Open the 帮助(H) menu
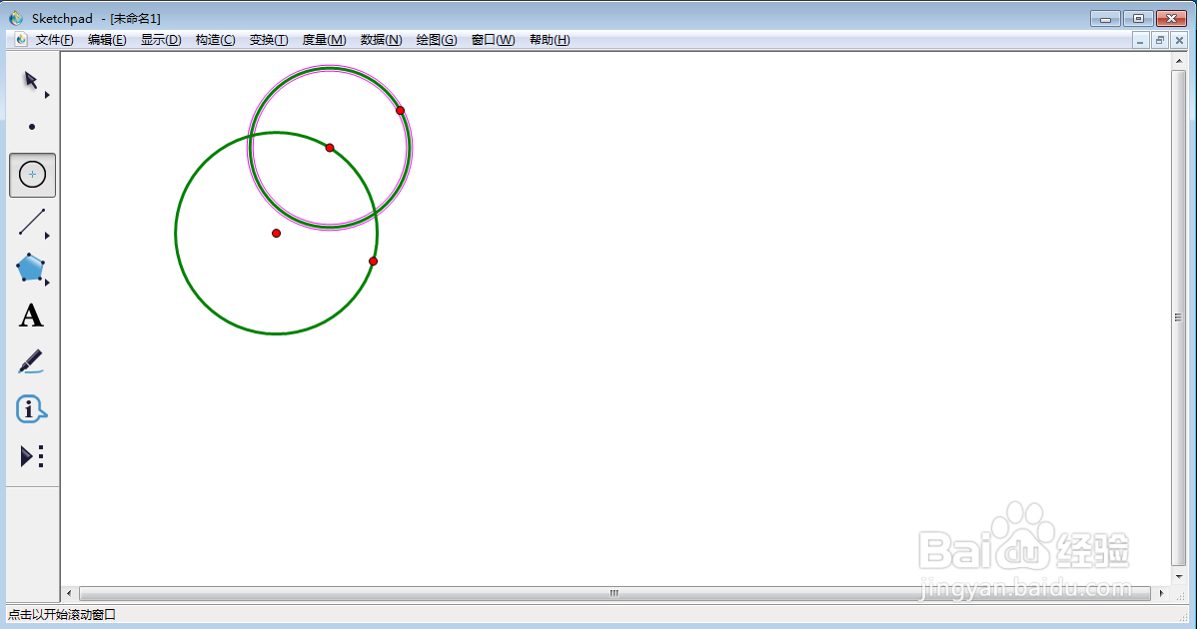 coord(550,40)
